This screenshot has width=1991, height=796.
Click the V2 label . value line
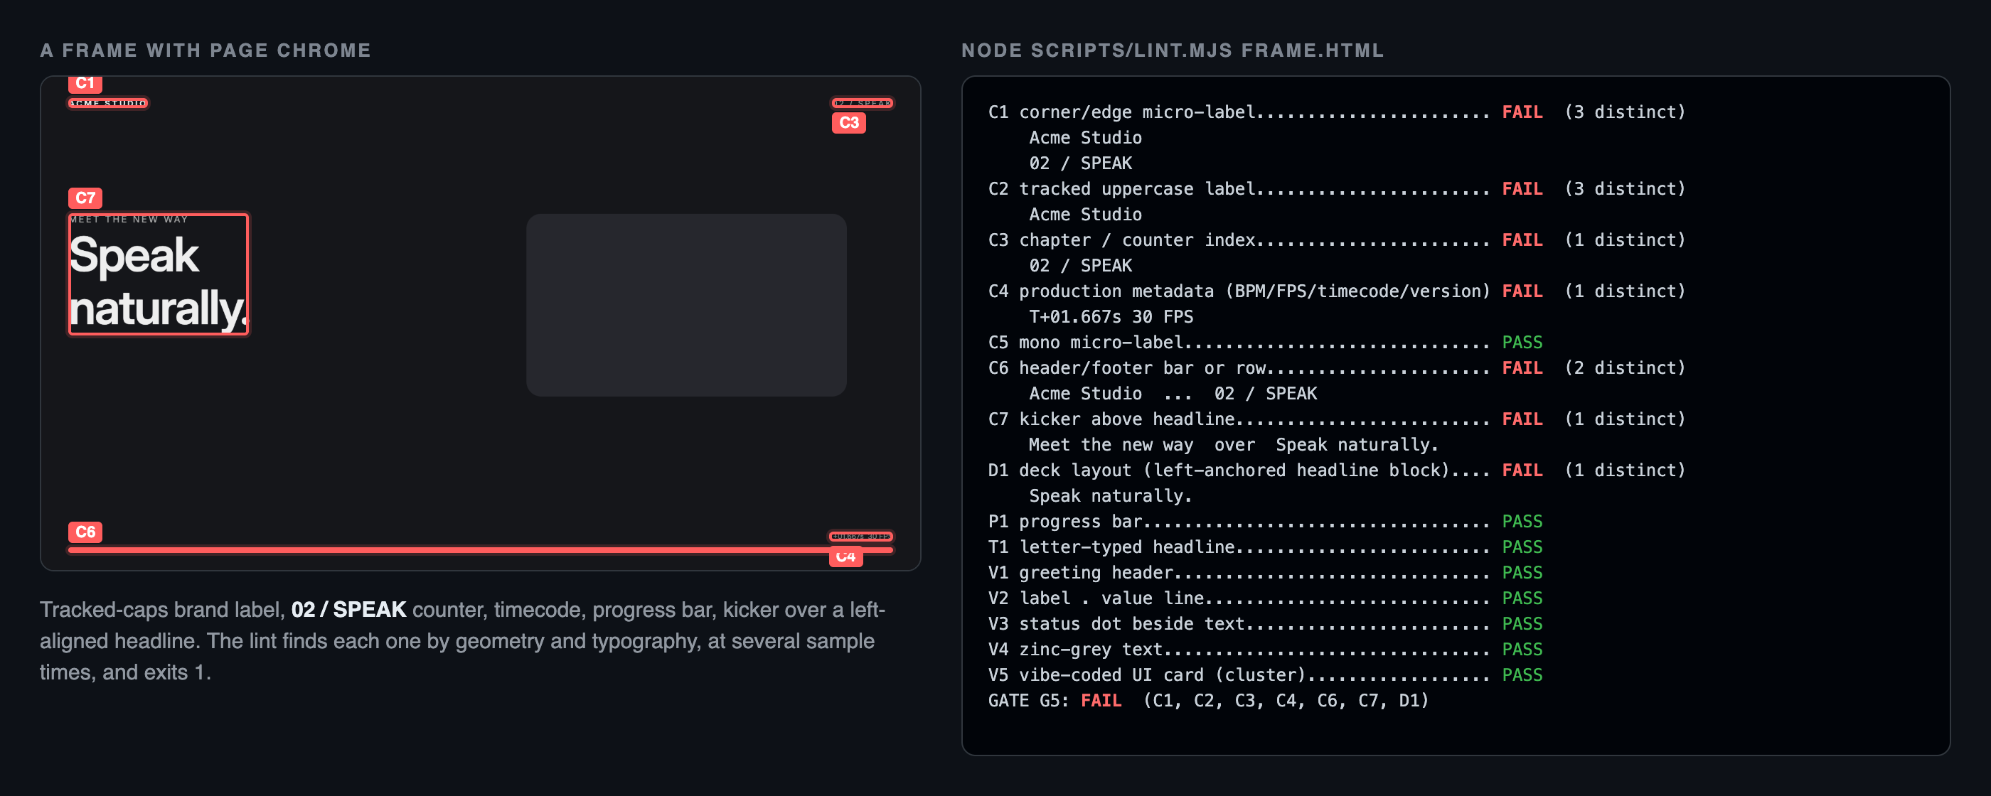coord(1265,598)
